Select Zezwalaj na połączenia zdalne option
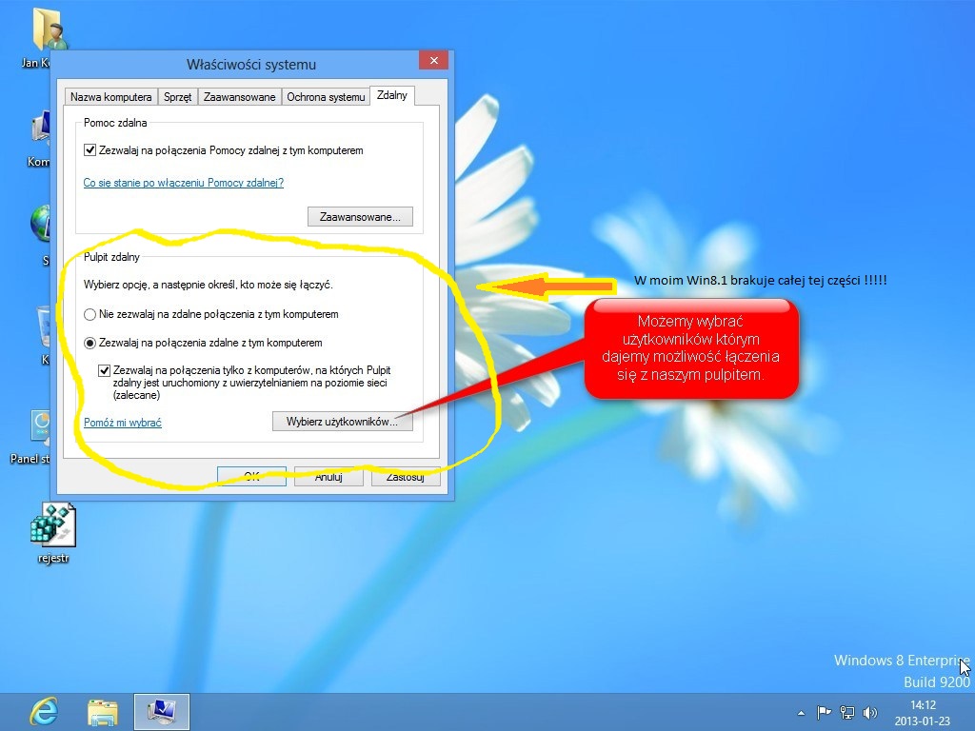Image resolution: width=975 pixels, height=731 pixels. pos(90,343)
